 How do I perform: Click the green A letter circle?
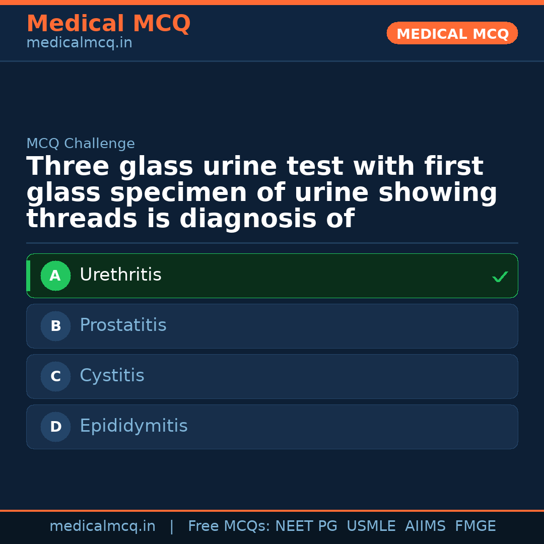(x=55, y=276)
